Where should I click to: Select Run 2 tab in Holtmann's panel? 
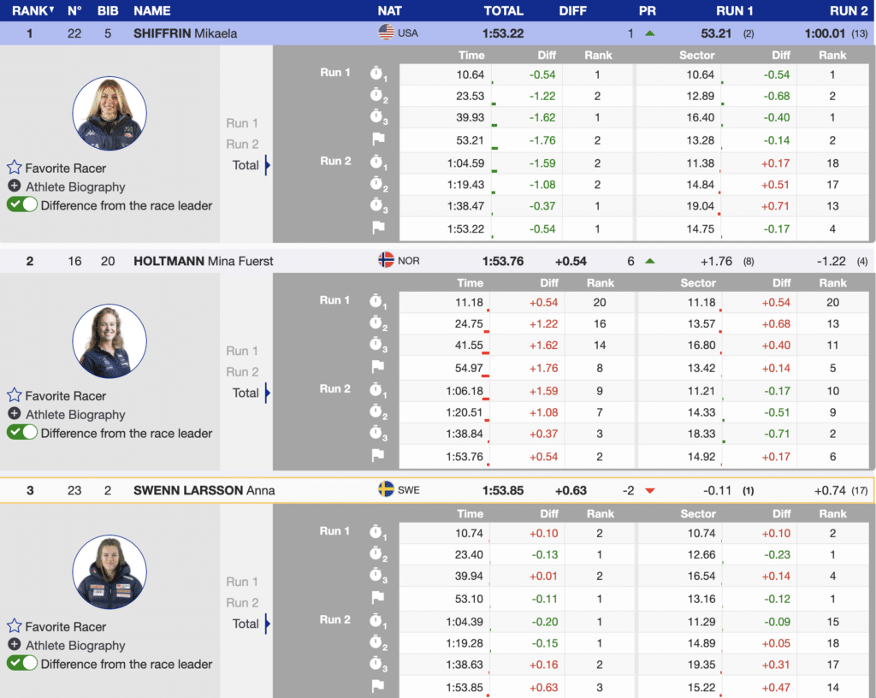point(242,372)
